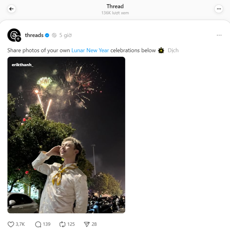Viewport: 230px width, 230px height.
Task: Go back using the arrow button
Action: click(x=12, y=9)
